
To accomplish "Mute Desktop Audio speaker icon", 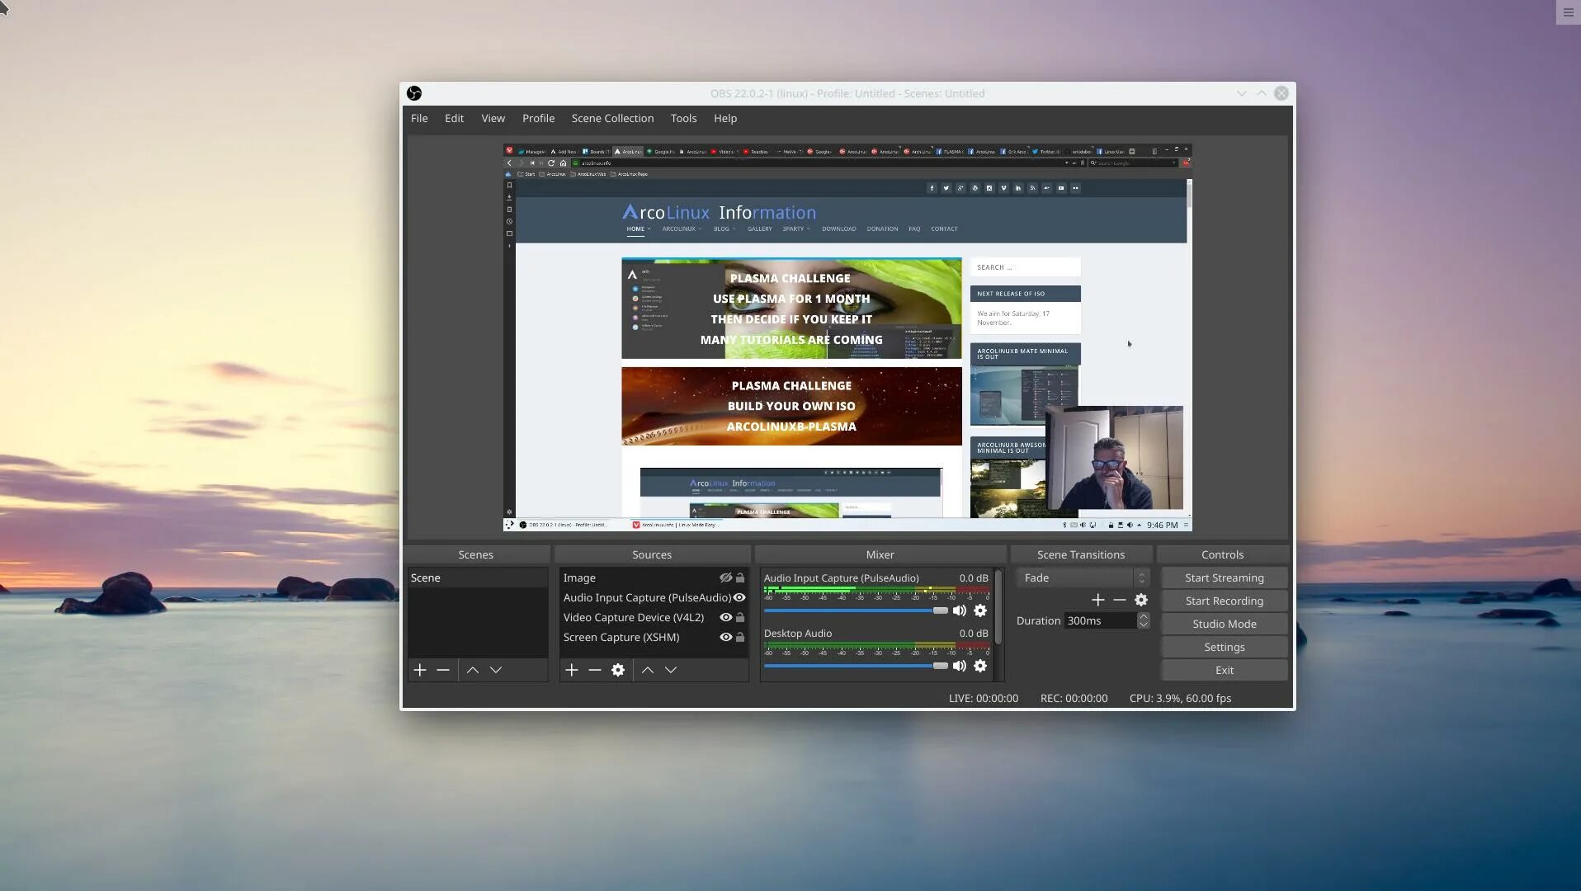I will (x=960, y=666).
